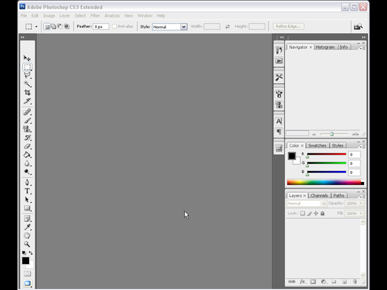Viewport: 387px width, 290px height.
Task: Select the Move tool
Action: [27, 58]
